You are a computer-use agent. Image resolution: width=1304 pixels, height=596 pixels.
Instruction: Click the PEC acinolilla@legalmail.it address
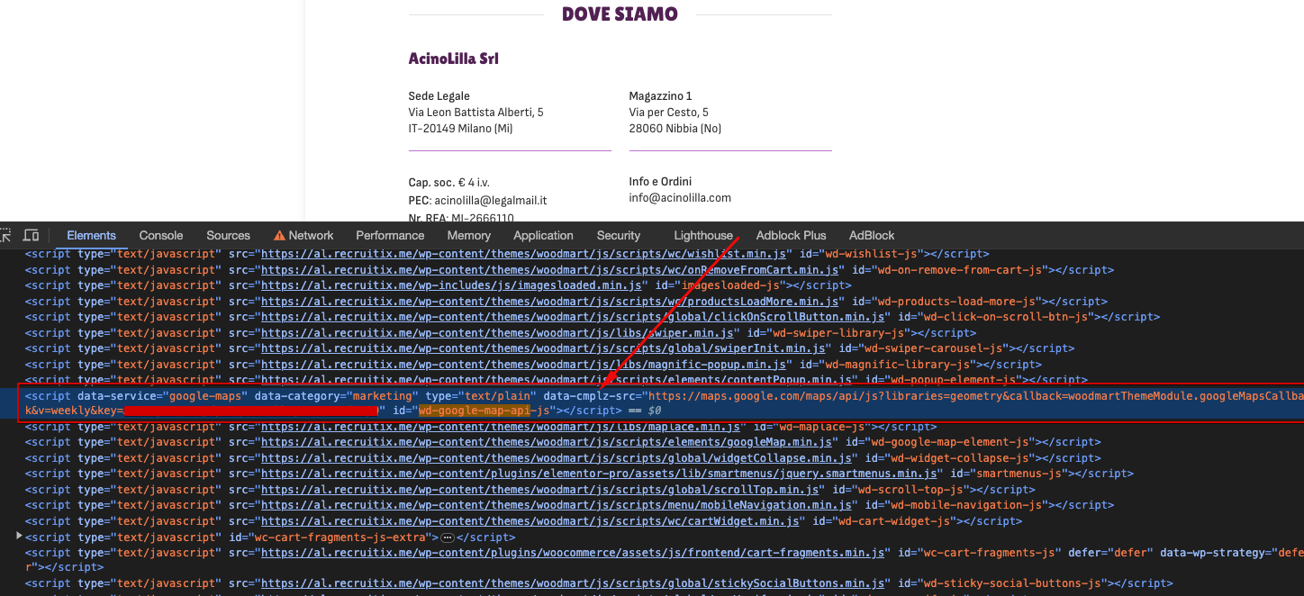[490, 201]
